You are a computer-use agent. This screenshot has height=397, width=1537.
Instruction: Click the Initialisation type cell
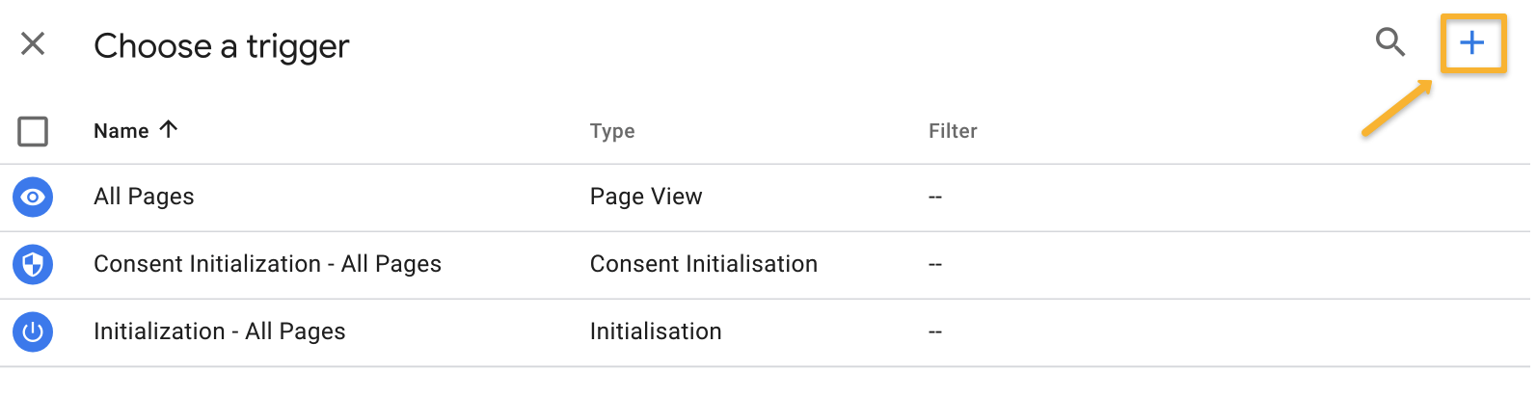click(x=656, y=331)
